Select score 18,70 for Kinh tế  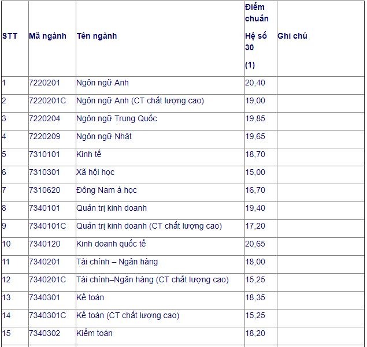click(x=255, y=154)
